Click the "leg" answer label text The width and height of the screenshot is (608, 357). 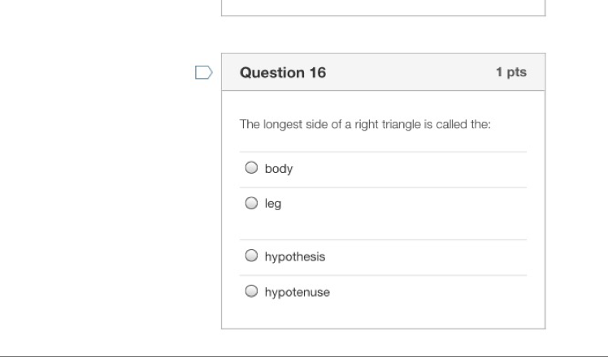pos(273,204)
